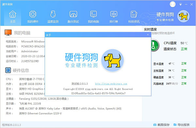This screenshot has width=196, height=128.
Task: Open the 排行榜 ranking tab
Action: (114, 17)
